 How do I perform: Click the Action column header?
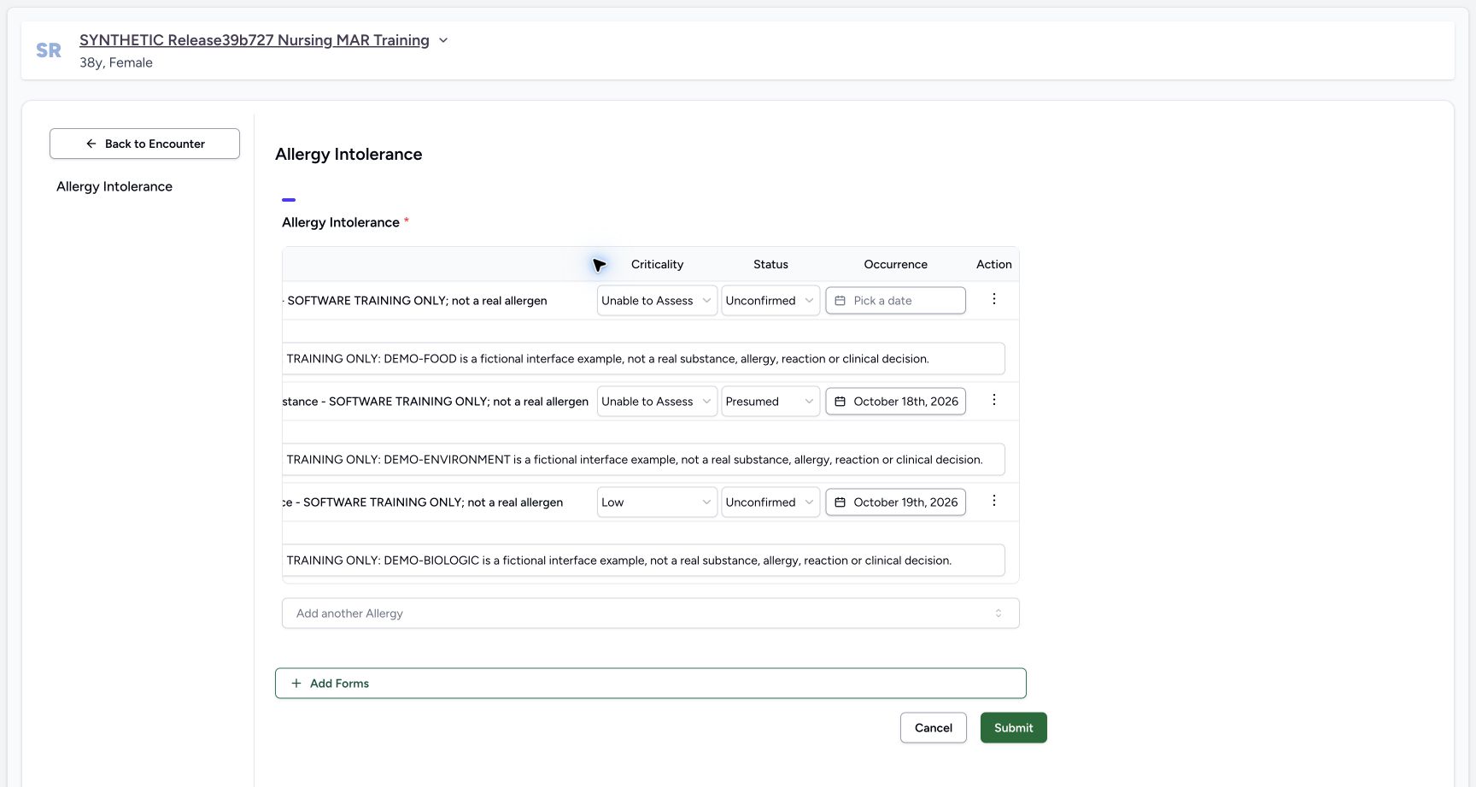click(994, 264)
